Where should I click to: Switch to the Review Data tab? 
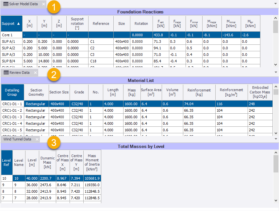[19, 73]
